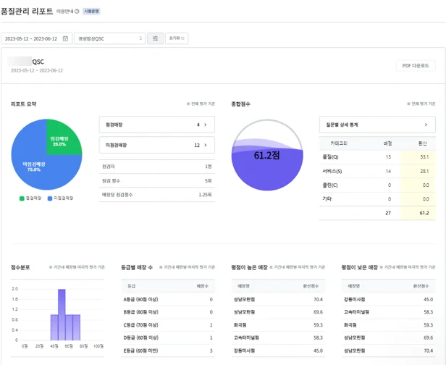
Task: Select the 품질(Q) category row
Action: (x=377, y=157)
